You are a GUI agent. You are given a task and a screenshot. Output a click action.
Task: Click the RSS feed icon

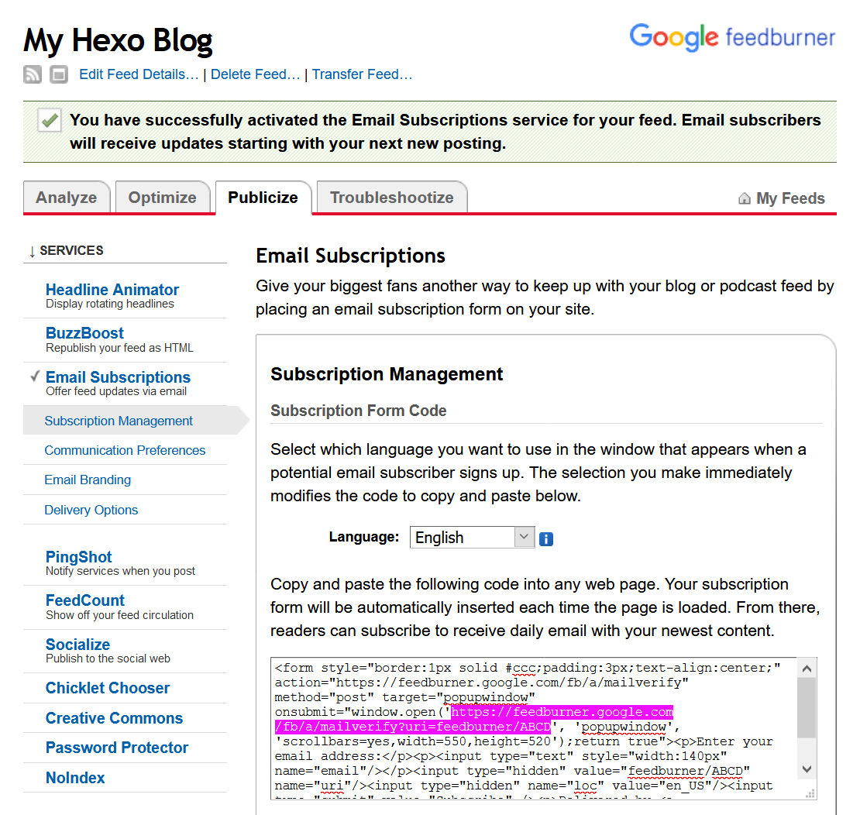[x=33, y=74]
